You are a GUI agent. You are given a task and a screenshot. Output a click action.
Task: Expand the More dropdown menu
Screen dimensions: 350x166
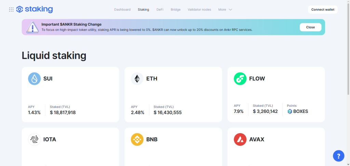(225, 10)
